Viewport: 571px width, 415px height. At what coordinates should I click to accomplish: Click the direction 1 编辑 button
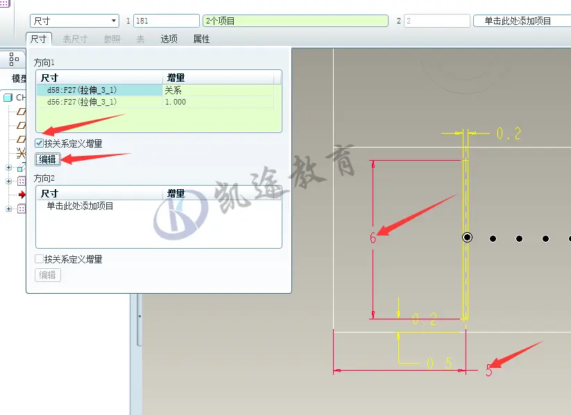point(48,159)
